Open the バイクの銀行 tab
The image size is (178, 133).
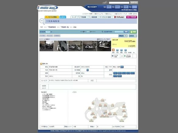(119, 17)
